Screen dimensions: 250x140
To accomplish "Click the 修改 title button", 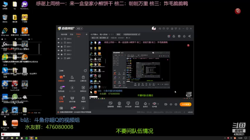I will tap(118, 35).
